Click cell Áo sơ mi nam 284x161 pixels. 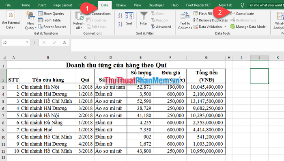110,87
